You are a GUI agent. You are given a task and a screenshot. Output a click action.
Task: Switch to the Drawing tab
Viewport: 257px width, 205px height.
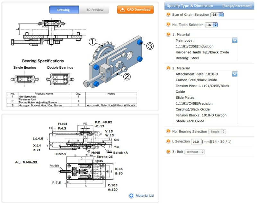[x=64, y=10]
